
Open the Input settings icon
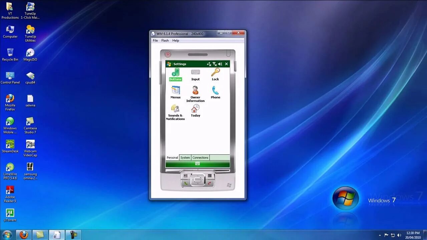pos(195,75)
